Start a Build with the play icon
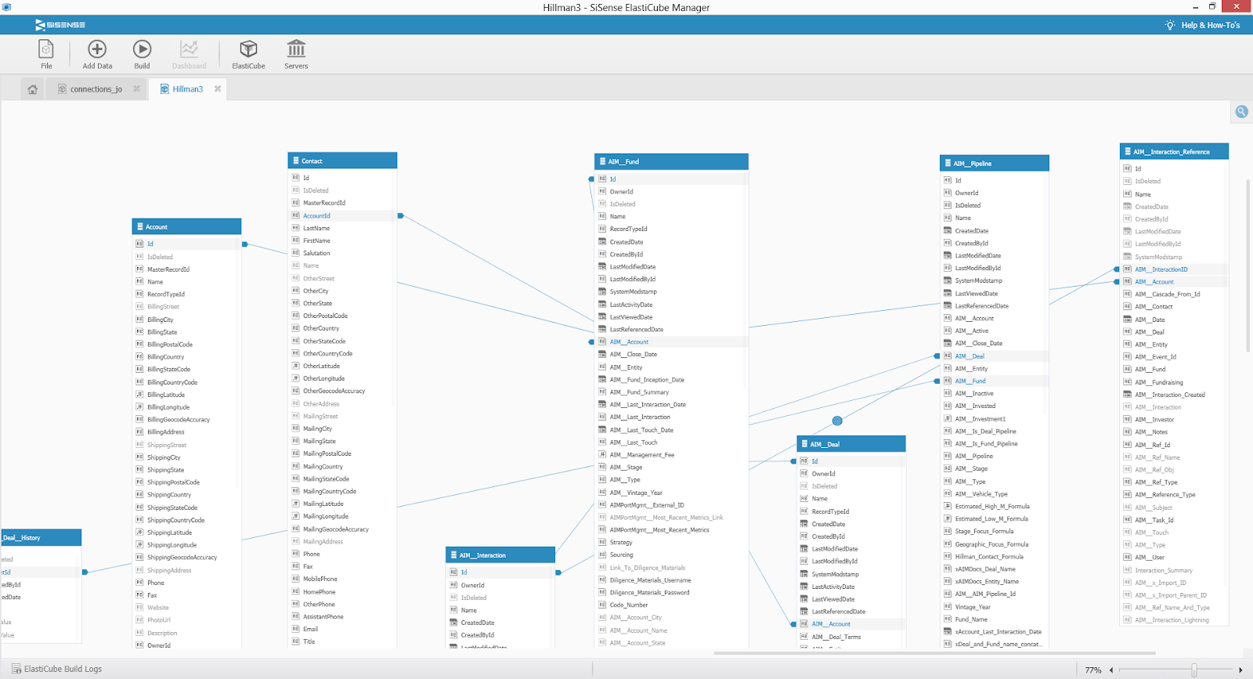Screen dimensions: 1253x679 (142, 49)
